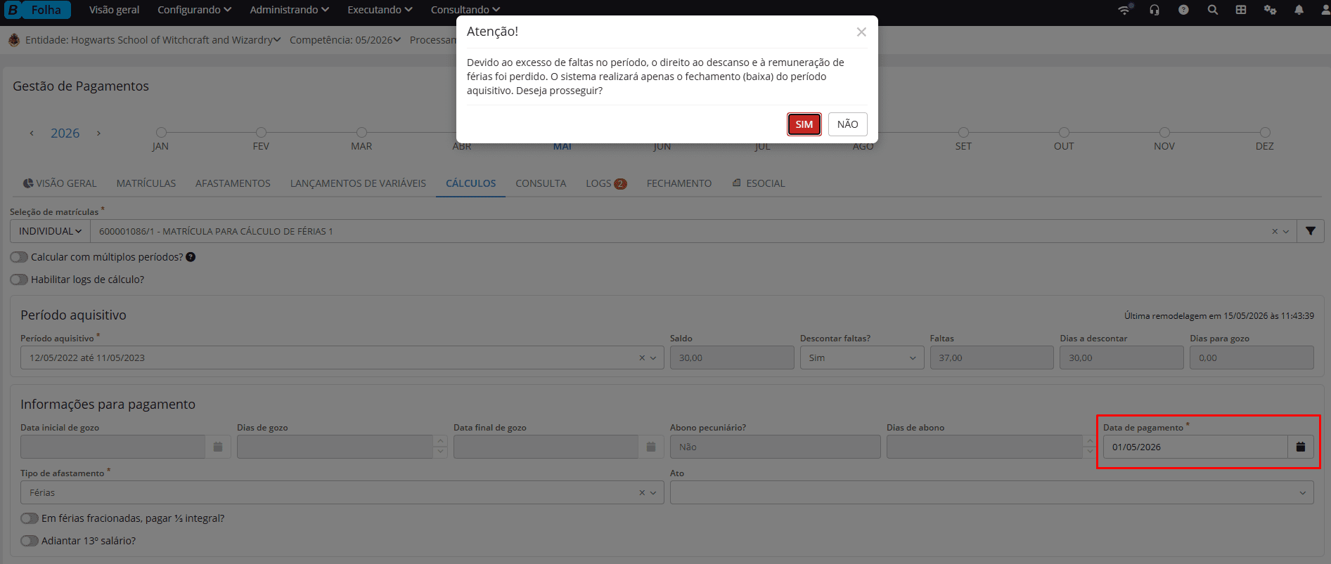1331x564 pixels.
Task: Toggle Calcular com múltiplos períodos
Action: click(x=19, y=257)
